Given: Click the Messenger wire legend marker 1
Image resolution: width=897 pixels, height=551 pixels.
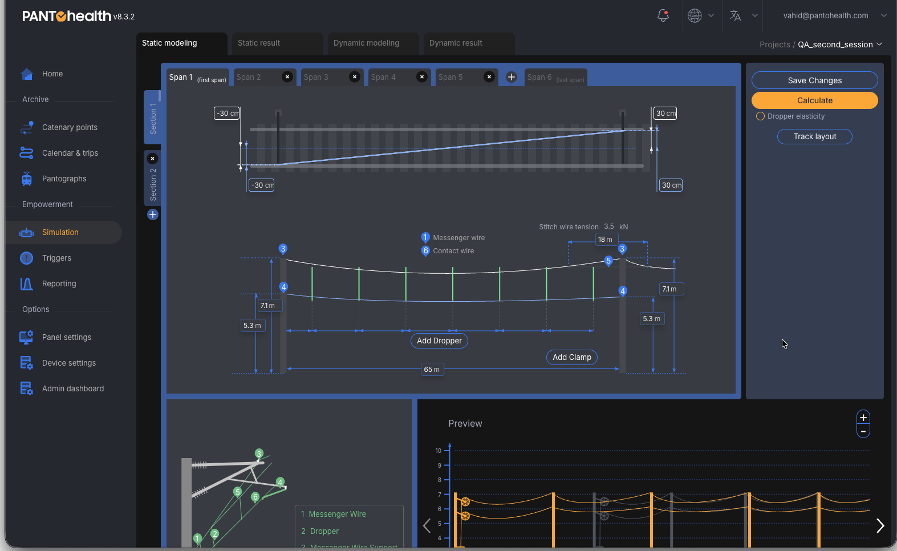Looking at the screenshot, I should [425, 237].
